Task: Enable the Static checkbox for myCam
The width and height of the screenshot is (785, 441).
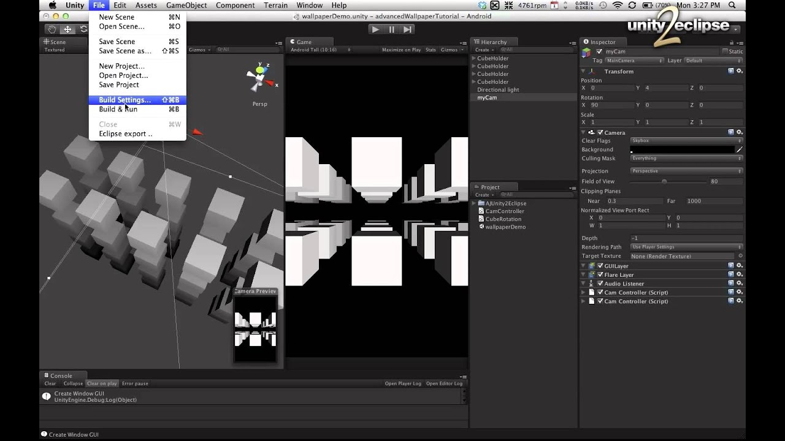Action: [725, 51]
